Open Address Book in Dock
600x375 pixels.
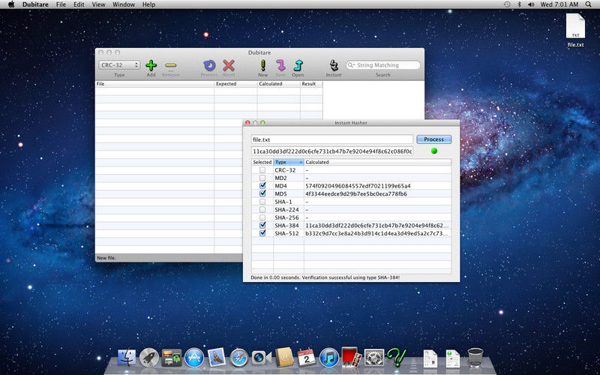[x=284, y=358]
